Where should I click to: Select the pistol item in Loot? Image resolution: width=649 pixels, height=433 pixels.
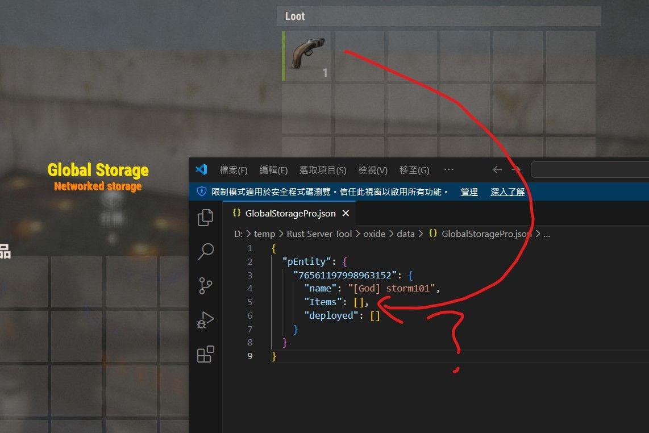coord(307,56)
